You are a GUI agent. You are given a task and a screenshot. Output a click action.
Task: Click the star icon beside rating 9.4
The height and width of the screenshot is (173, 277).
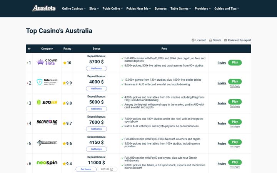pos(64,164)
